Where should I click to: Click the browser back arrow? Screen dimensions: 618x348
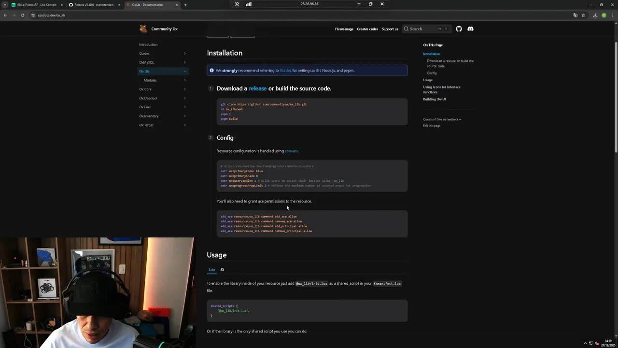tap(5, 15)
